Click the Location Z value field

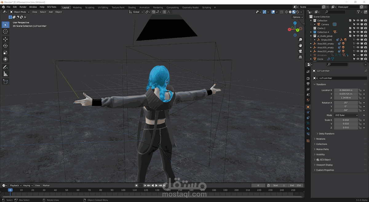pyautogui.click(x=346, y=98)
